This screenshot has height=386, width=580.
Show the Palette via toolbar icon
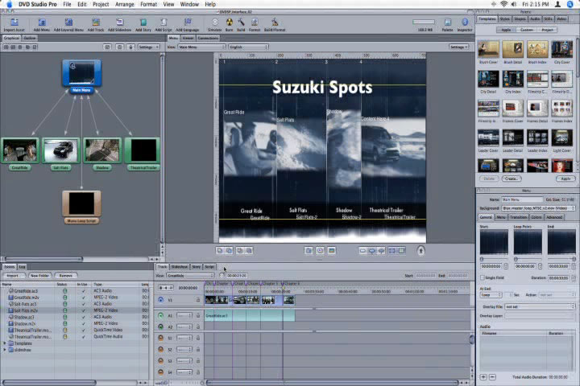[x=448, y=23]
